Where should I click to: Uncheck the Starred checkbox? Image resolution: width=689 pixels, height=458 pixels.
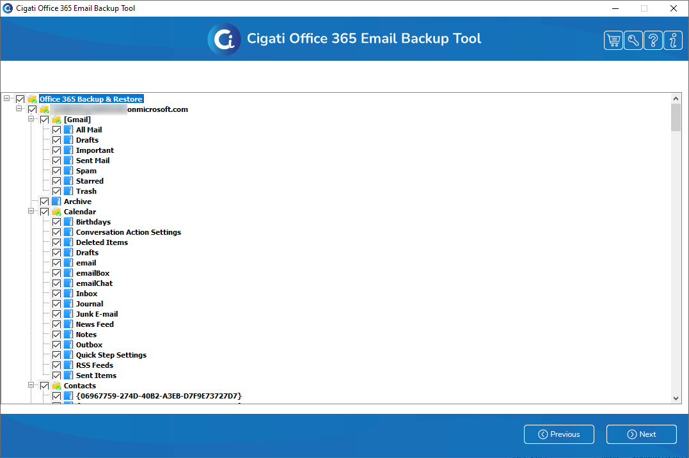coord(57,181)
